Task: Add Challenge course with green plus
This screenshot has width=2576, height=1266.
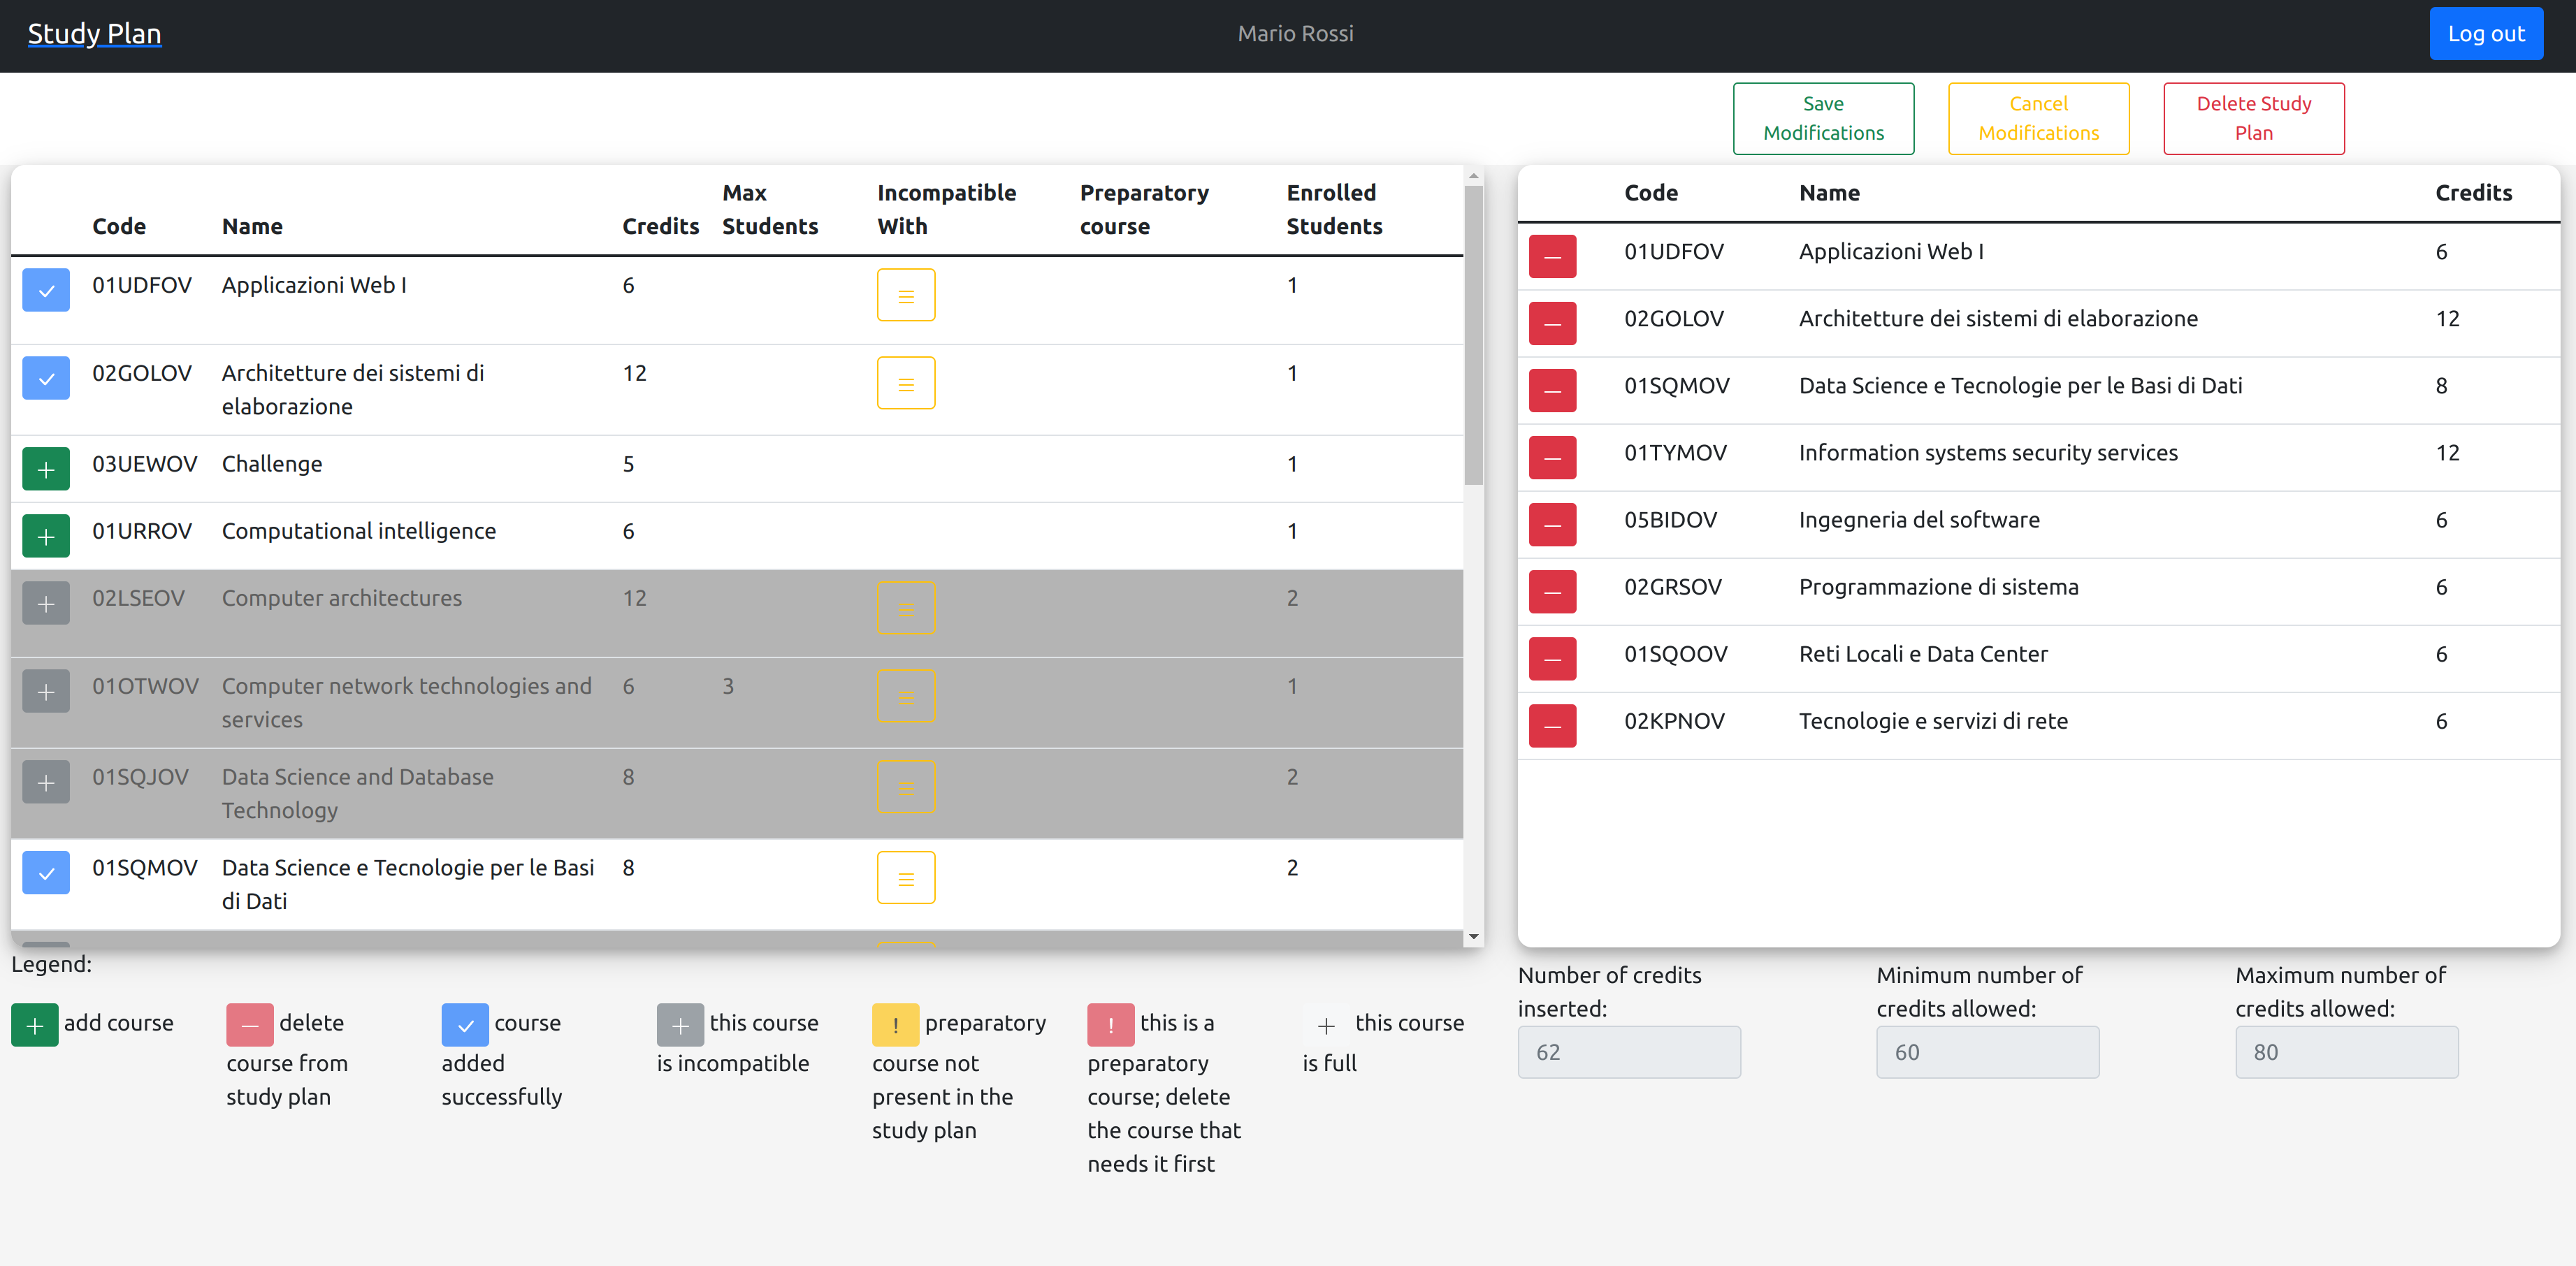Action: pyautogui.click(x=46, y=469)
